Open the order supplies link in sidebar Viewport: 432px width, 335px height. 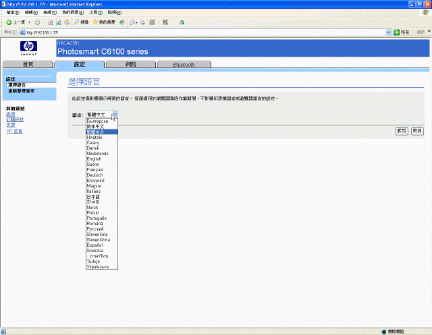point(15,119)
